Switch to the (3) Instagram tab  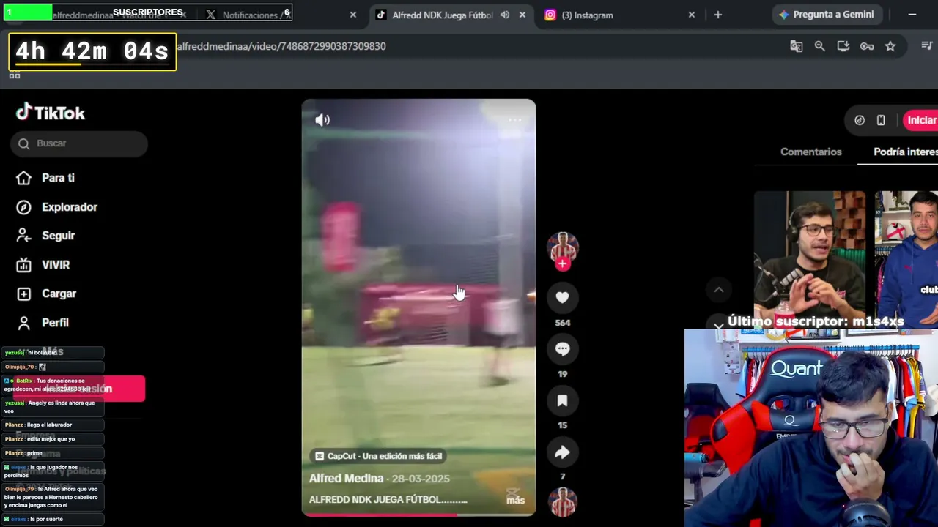tap(587, 15)
